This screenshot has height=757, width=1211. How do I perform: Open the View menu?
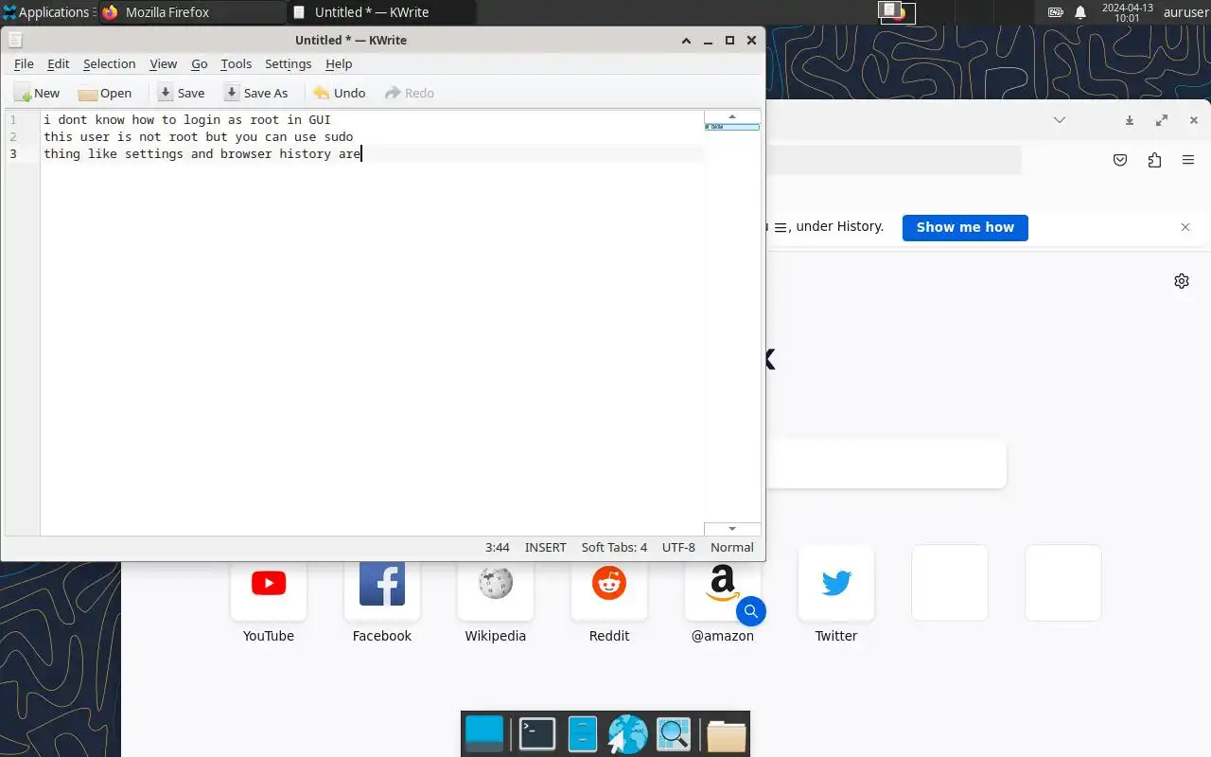pyautogui.click(x=164, y=63)
